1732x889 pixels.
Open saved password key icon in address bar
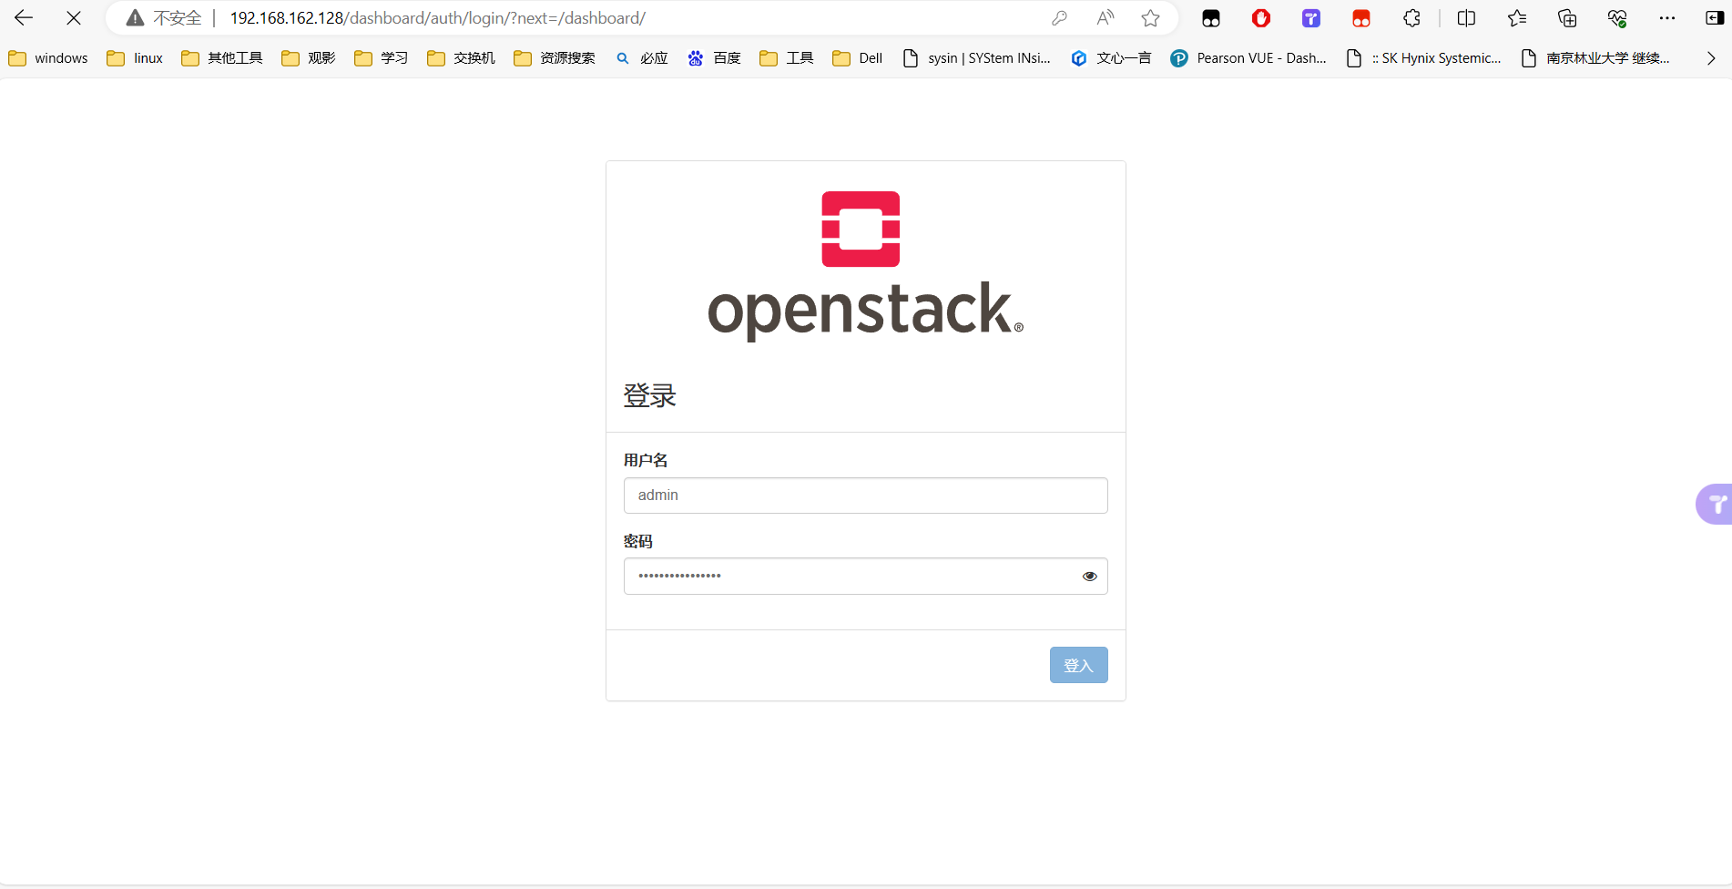point(1059,18)
